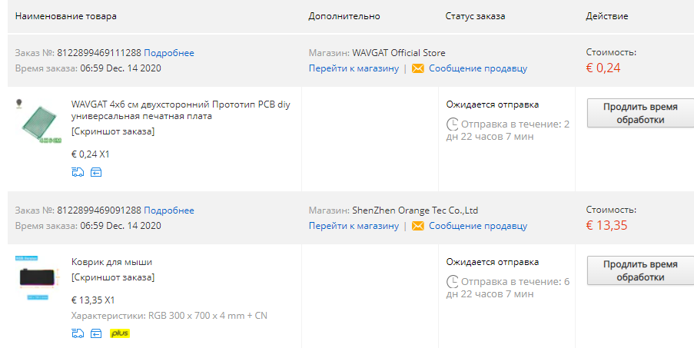Open WAVGAT 4x6 PCB product title

click(x=181, y=111)
